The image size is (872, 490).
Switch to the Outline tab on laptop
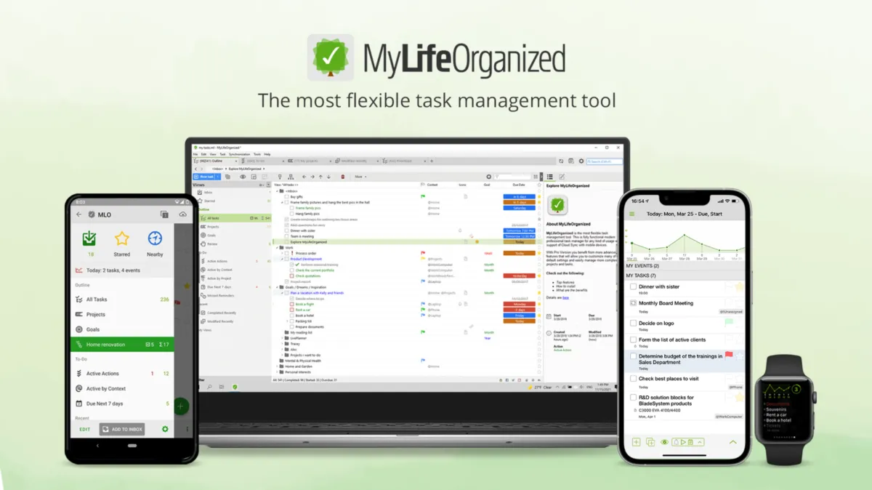coord(215,161)
